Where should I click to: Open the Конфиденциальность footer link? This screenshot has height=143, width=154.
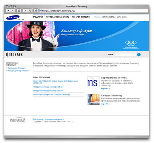tap(54, 119)
